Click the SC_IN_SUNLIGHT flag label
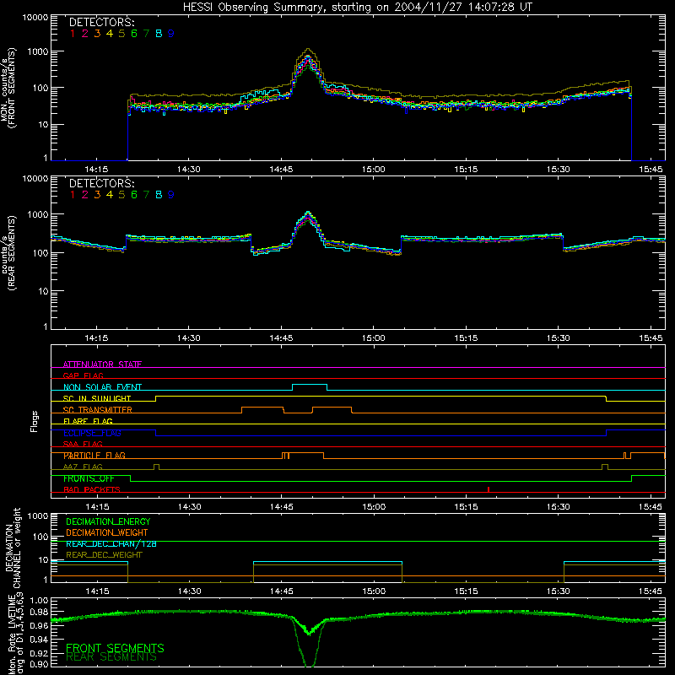675x675 pixels. click(x=97, y=398)
